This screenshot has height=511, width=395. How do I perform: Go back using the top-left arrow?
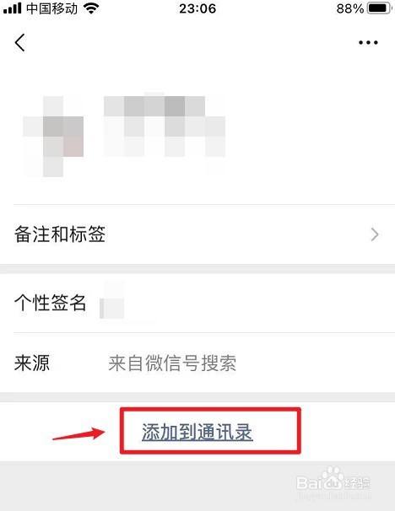(x=20, y=43)
